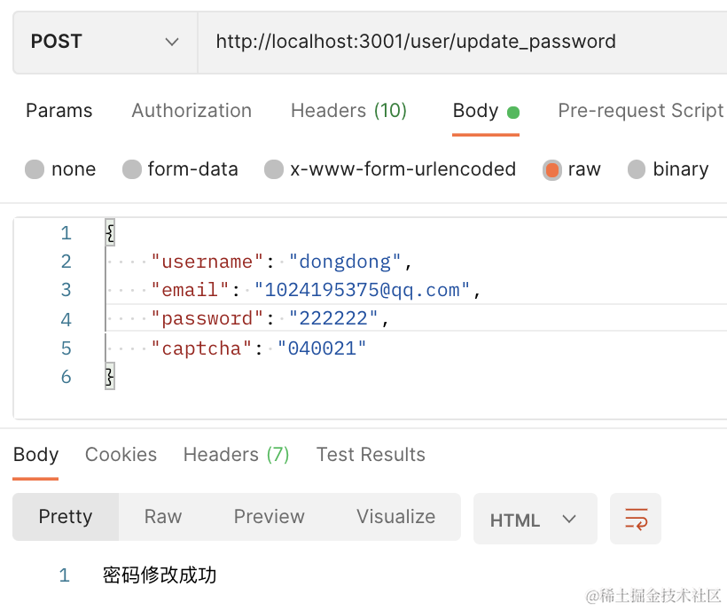
Task: Open the response Cookies tab
Action: click(121, 455)
